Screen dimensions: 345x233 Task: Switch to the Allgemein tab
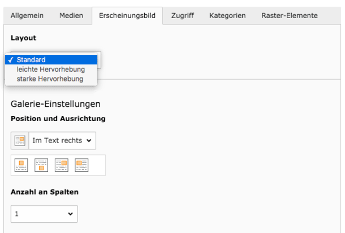point(27,16)
